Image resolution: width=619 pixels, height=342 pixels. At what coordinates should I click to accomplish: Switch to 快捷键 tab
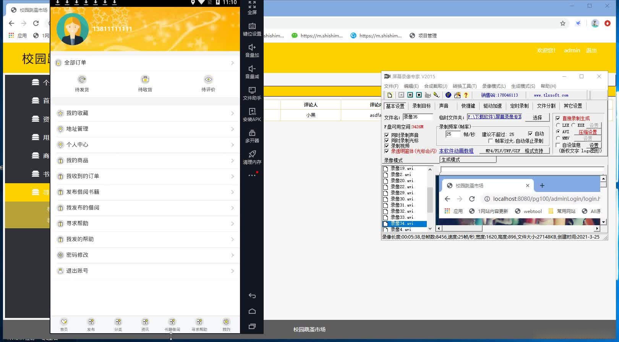pyautogui.click(x=468, y=106)
